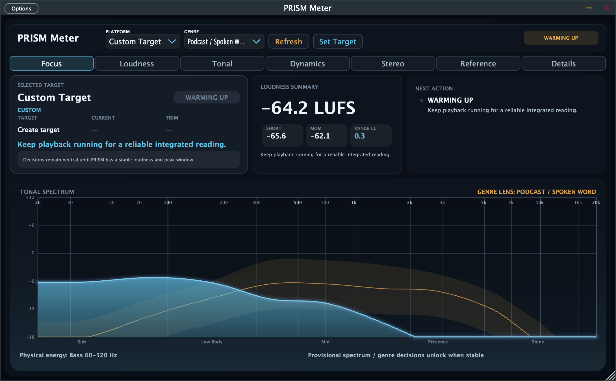Open the Genre dropdown showing Podcast / Spoken W...
The width and height of the screenshot is (616, 381).
(x=224, y=42)
